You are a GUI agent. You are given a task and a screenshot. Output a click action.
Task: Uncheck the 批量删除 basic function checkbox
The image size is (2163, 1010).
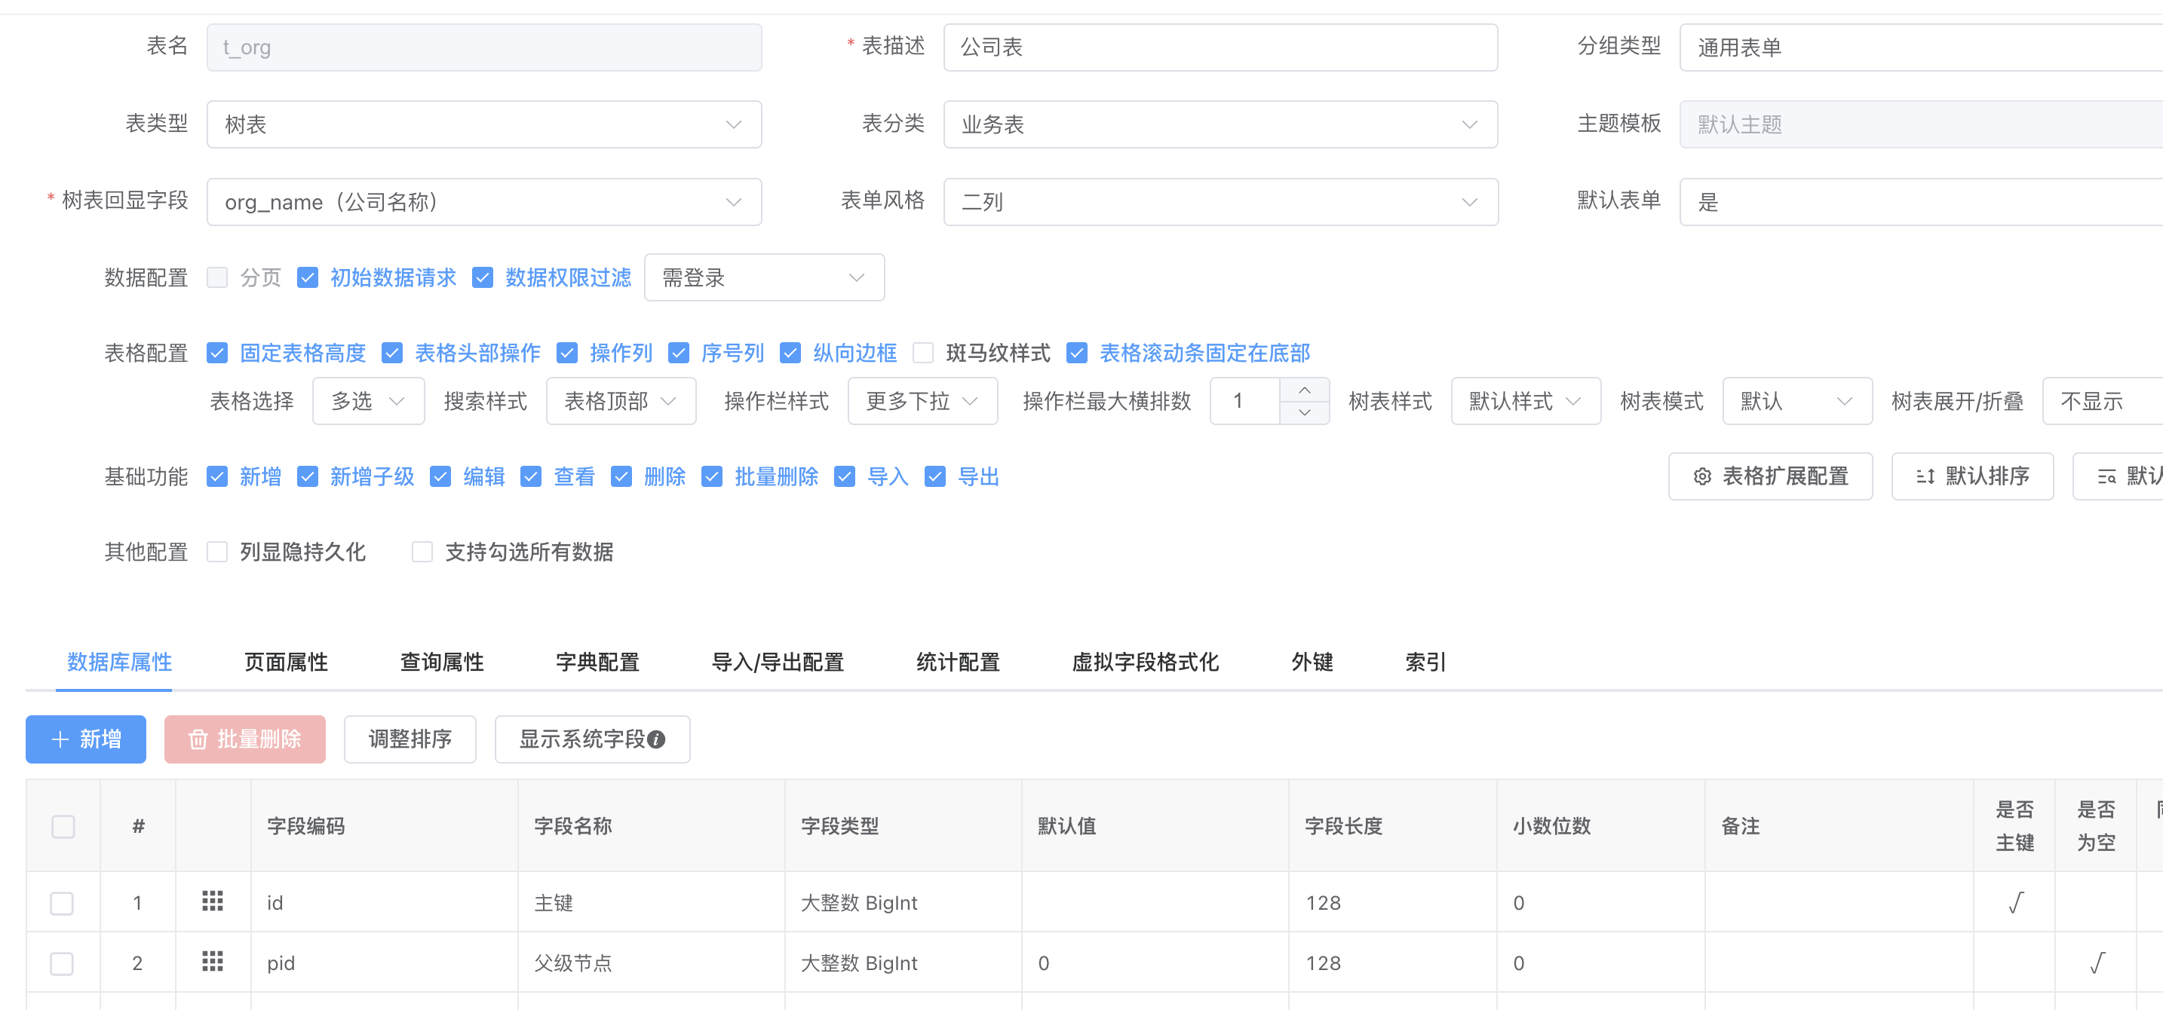712,476
